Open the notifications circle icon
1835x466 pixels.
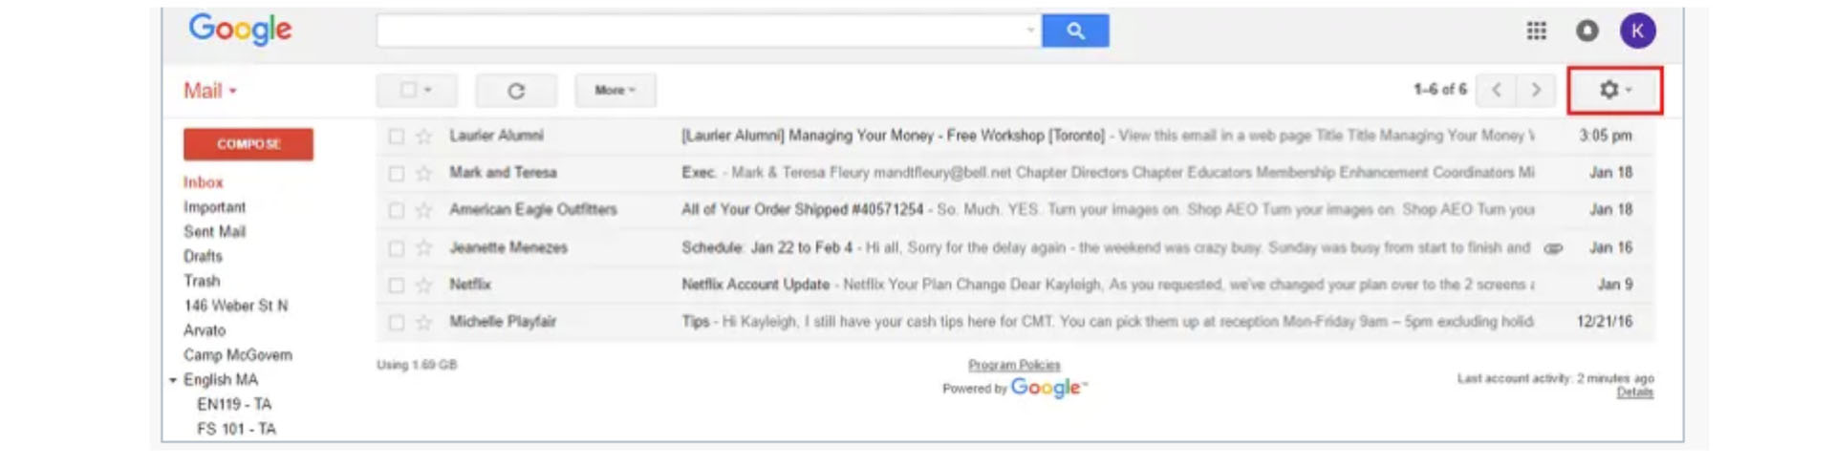tap(1587, 32)
